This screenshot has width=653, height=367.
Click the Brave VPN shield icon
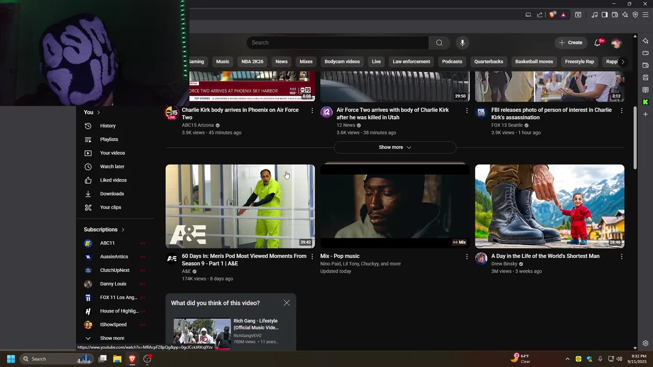click(635, 15)
